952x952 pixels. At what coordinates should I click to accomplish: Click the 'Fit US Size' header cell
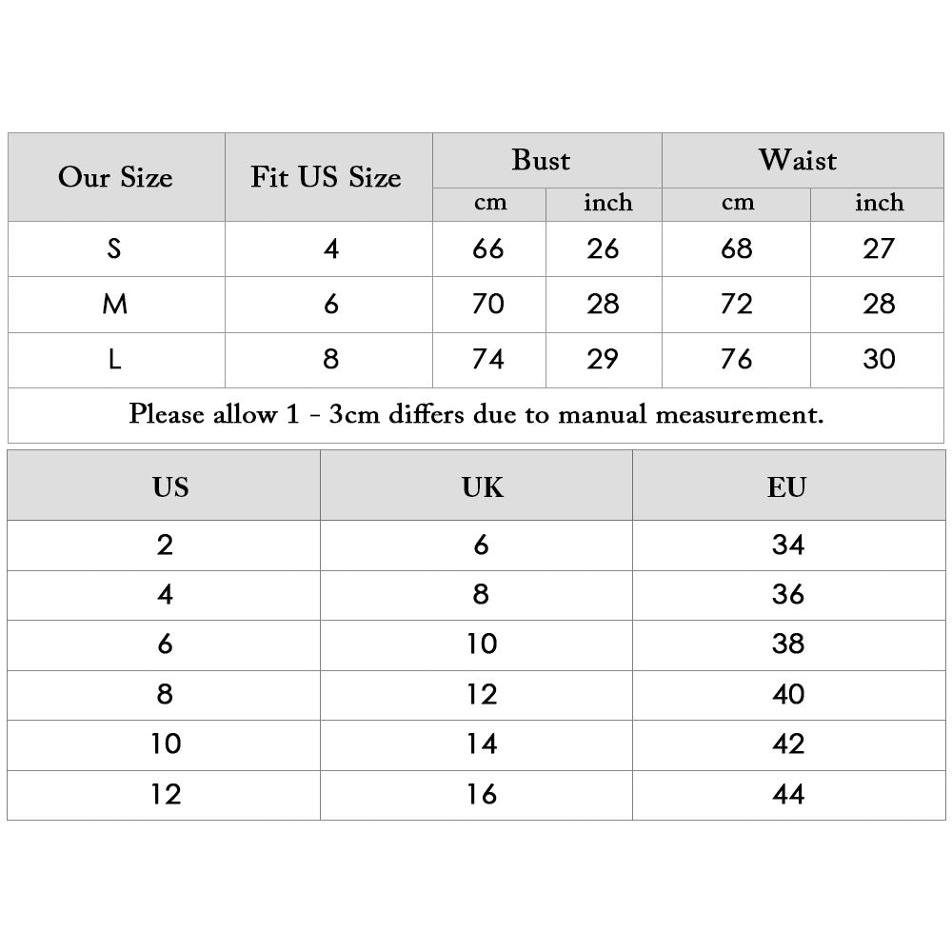point(326,178)
